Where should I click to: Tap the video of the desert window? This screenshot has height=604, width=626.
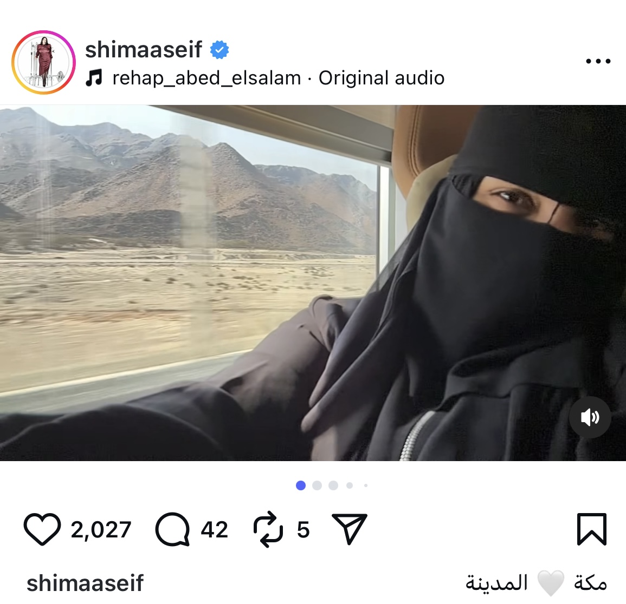pos(313,283)
